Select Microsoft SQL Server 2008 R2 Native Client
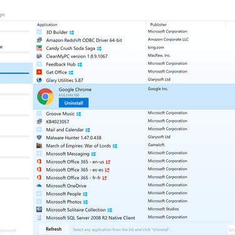Image resolution: width=235 pixels, height=235 pixels. [x=91, y=217]
